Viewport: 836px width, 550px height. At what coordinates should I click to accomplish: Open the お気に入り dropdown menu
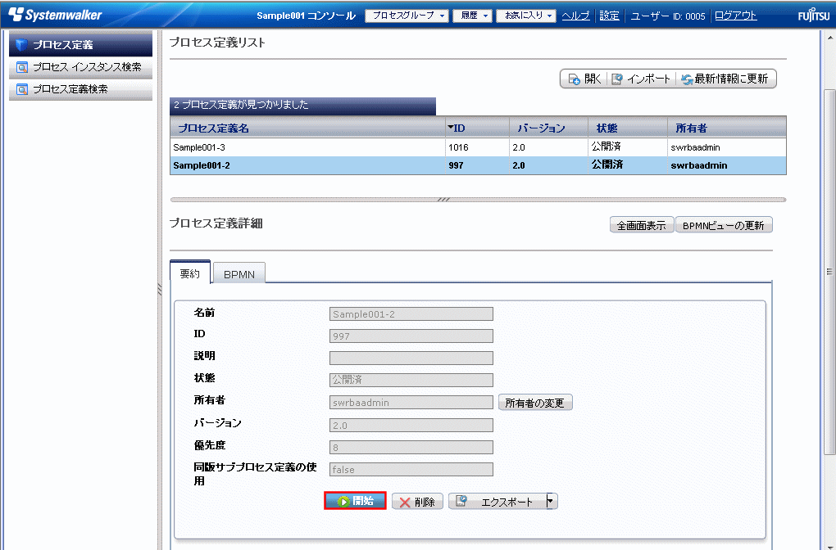pos(526,16)
